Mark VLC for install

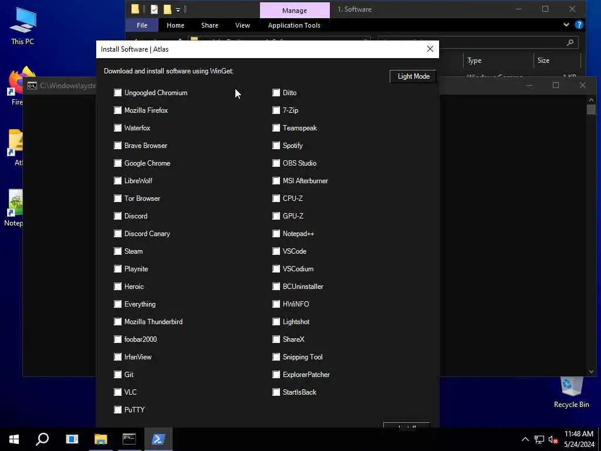click(x=117, y=393)
